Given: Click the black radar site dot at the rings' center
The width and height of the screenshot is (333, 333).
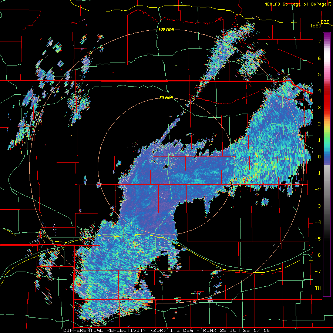Looking at the screenshot, I should 166,167.
